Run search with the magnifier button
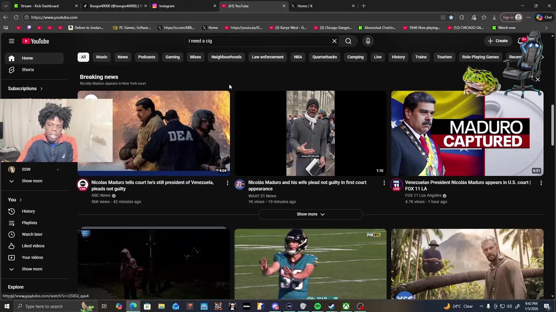 [x=348, y=41]
